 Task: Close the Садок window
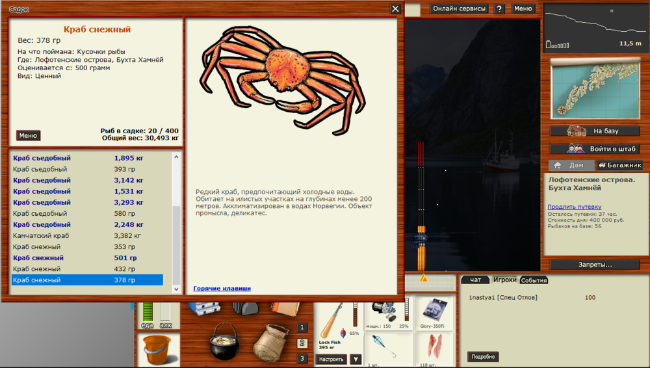[x=395, y=8]
